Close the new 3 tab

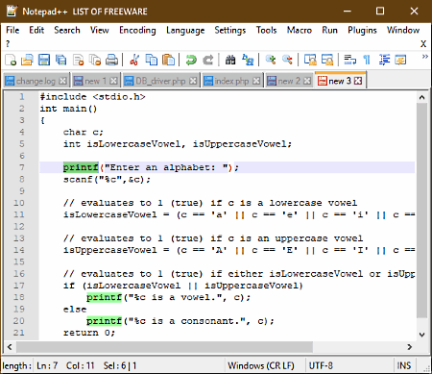[358, 81]
